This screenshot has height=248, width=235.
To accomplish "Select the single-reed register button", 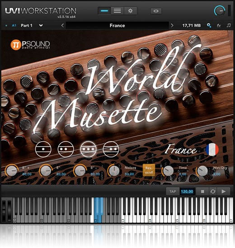I will click(43, 149).
